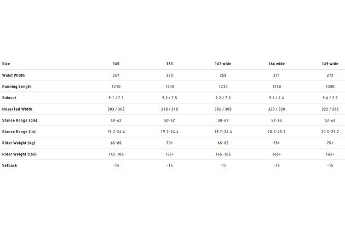This screenshot has width=345, height=230.
Task: Click the Waist Width row label
Action: point(14,75)
